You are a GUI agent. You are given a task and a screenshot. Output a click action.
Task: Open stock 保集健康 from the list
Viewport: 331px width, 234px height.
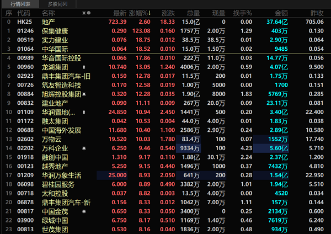point(55,31)
